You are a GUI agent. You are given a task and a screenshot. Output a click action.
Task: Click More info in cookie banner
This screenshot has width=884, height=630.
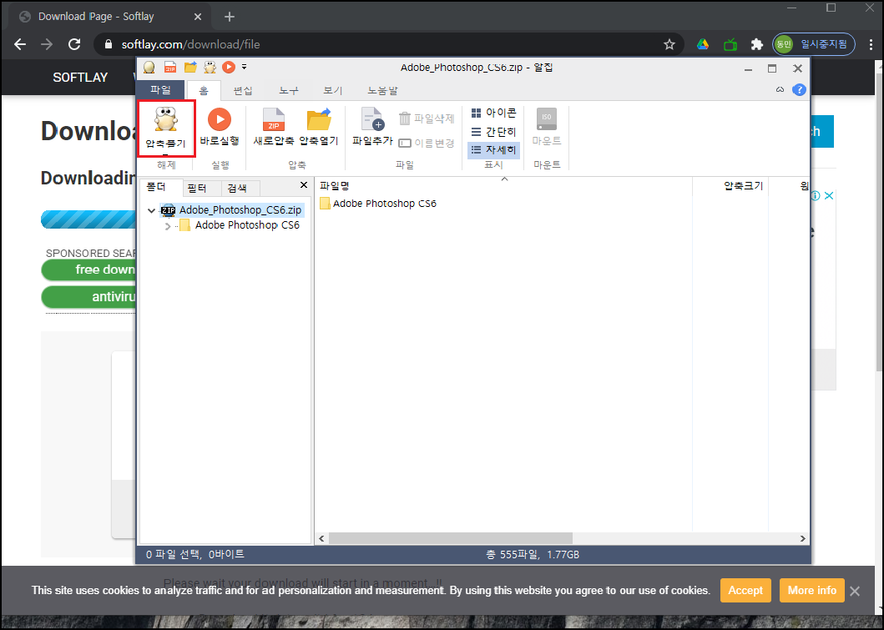812,590
